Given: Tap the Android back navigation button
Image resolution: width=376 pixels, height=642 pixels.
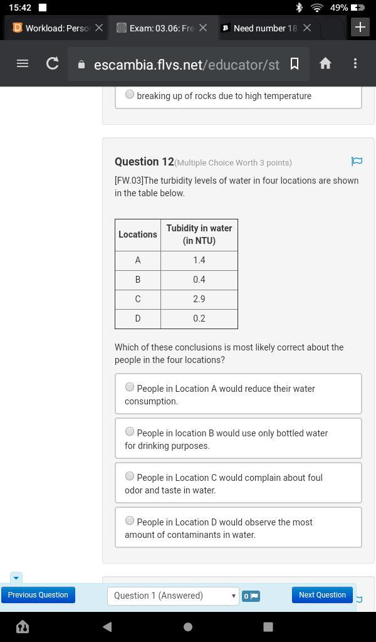Looking at the screenshot, I should [107, 626].
